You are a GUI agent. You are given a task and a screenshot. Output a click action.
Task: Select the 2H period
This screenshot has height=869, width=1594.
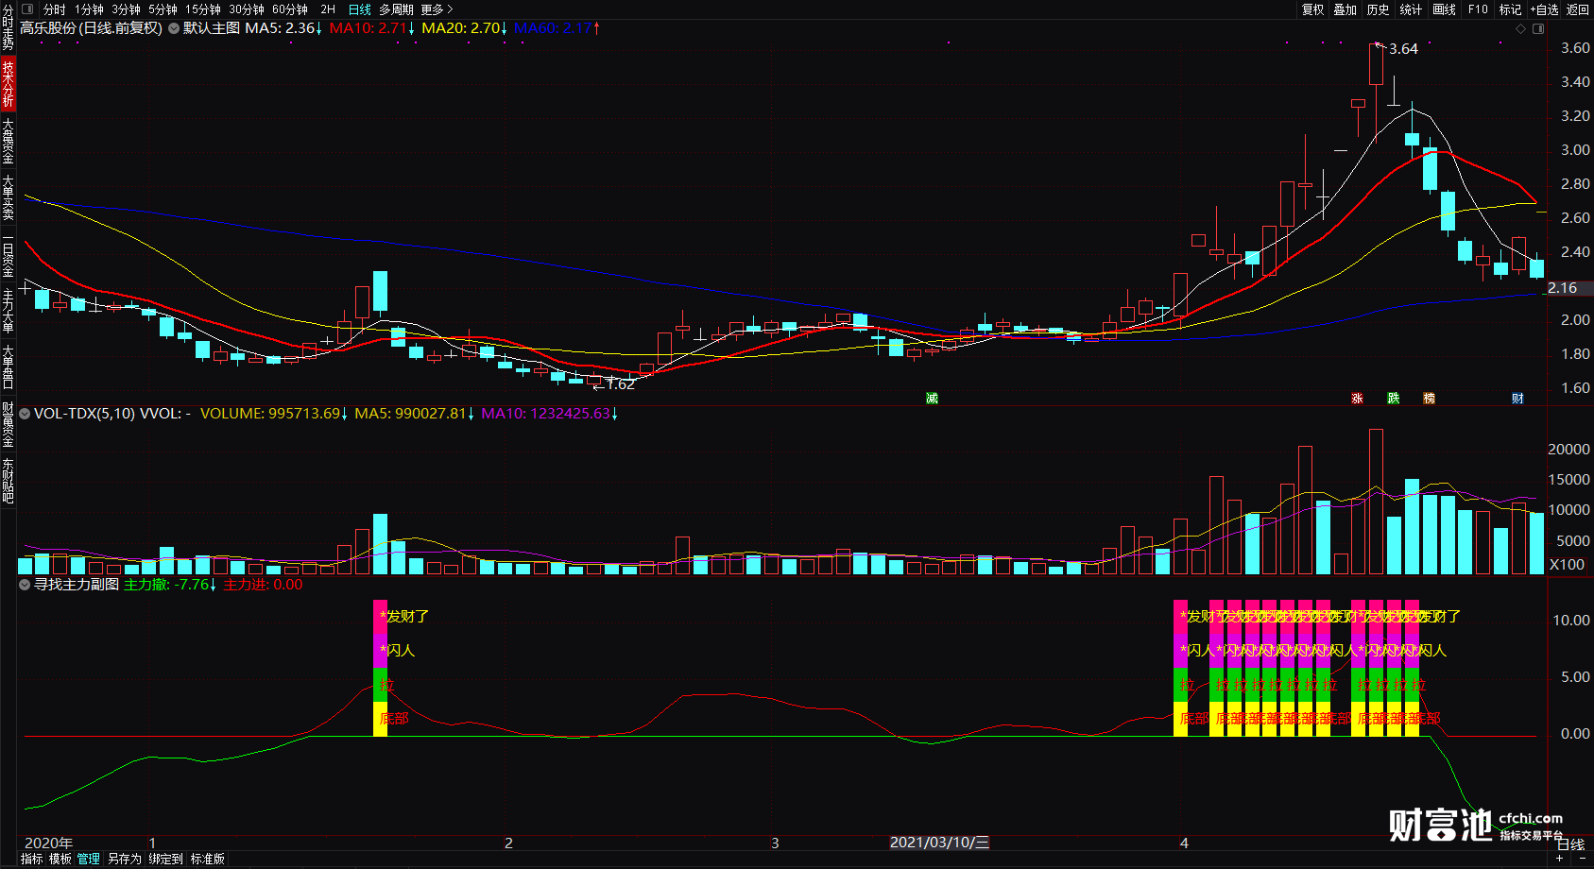(328, 9)
